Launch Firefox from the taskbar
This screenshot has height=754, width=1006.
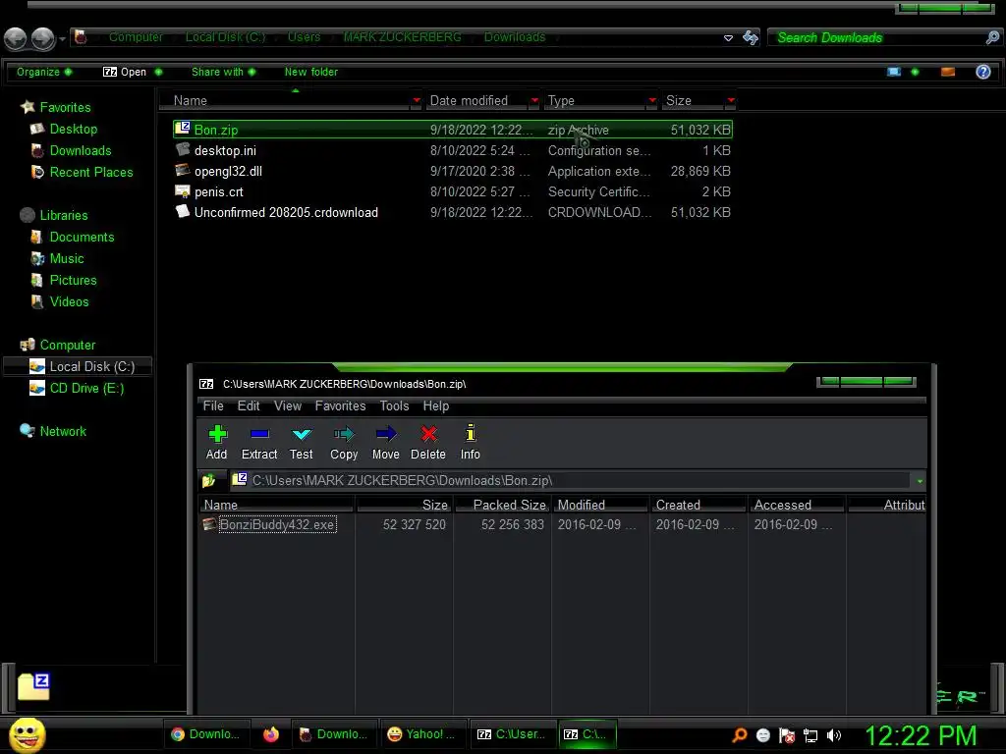[271, 734]
